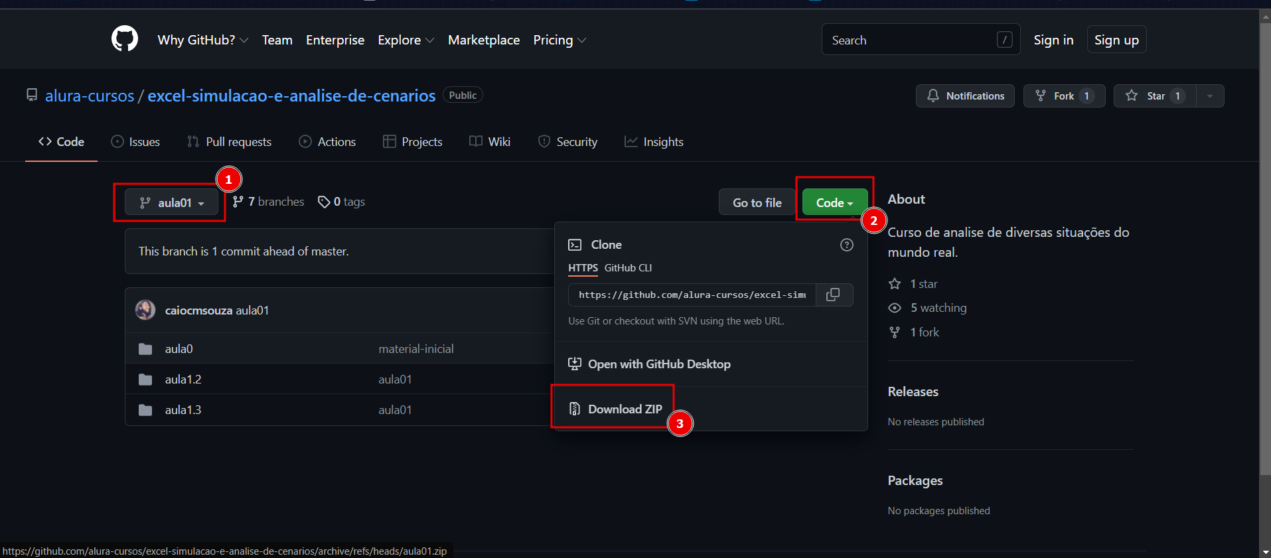Switch to the Projects tab
The height and width of the screenshot is (558, 1271).
(412, 141)
